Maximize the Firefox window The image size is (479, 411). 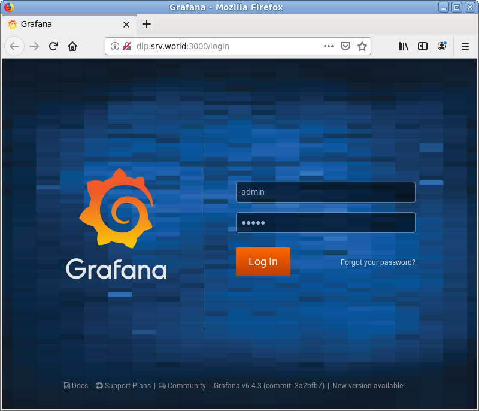(457, 7)
